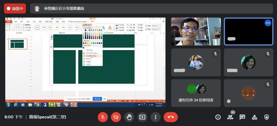Switch to Normal view in the PowerPoint status bar
Image resolution: width=277 pixels, height=126 pixels.
(x=125, y=101)
